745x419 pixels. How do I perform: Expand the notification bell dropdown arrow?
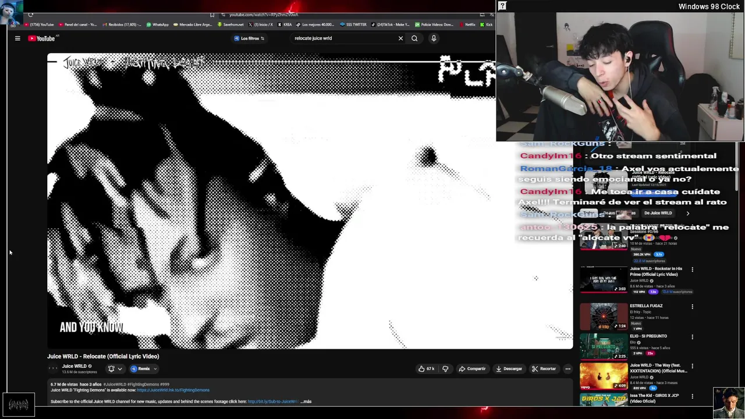(x=120, y=368)
